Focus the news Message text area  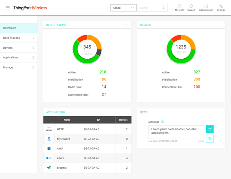[176, 132]
